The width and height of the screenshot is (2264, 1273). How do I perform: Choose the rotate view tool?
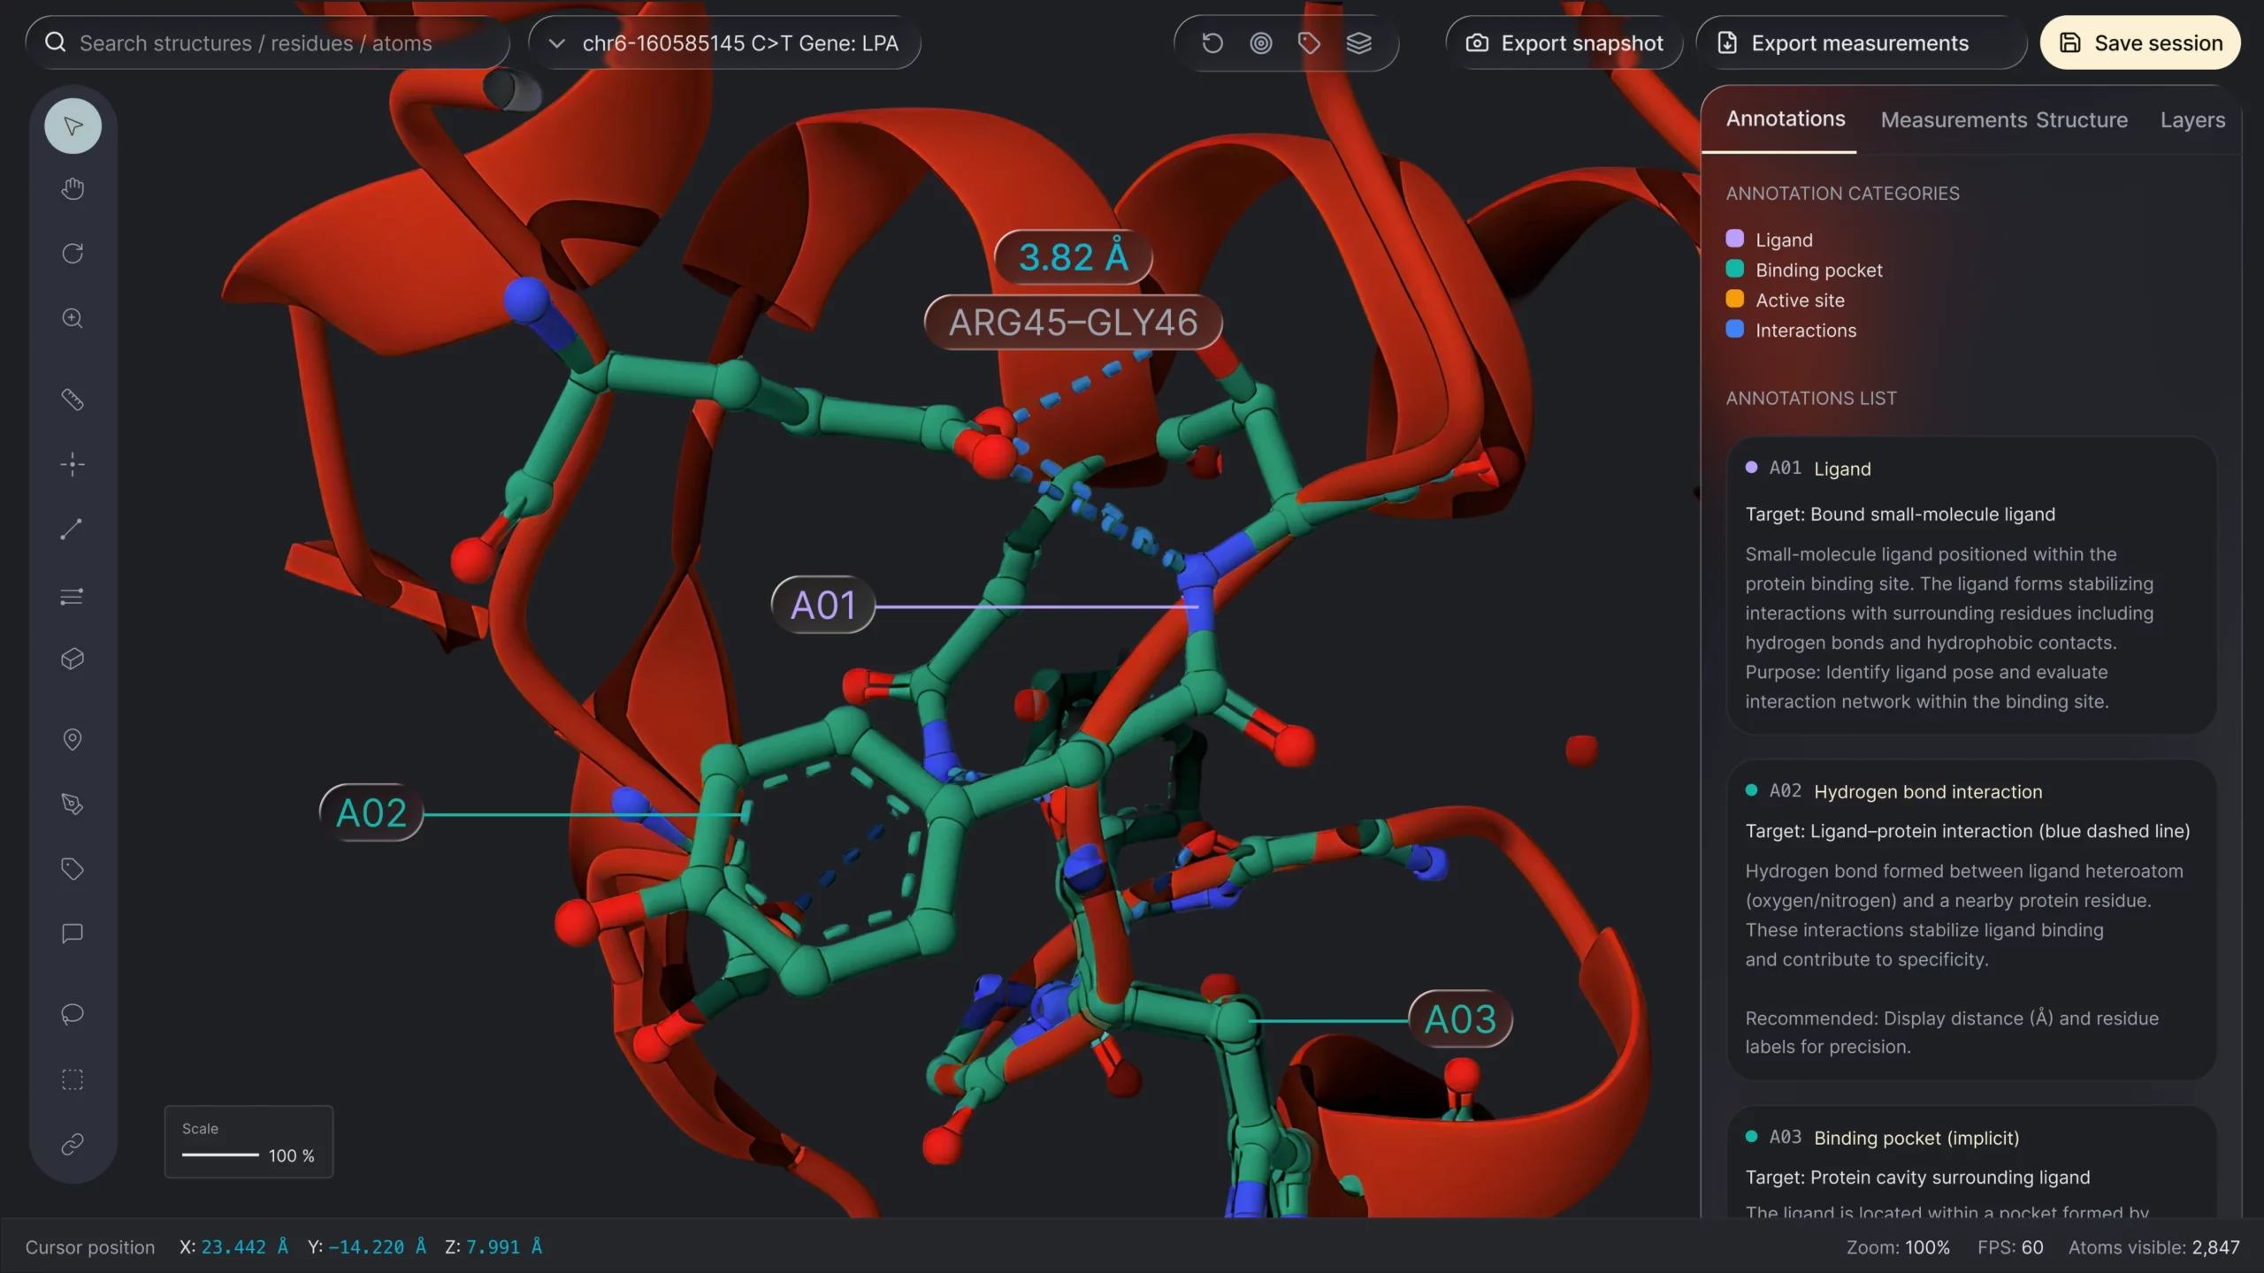73,254
